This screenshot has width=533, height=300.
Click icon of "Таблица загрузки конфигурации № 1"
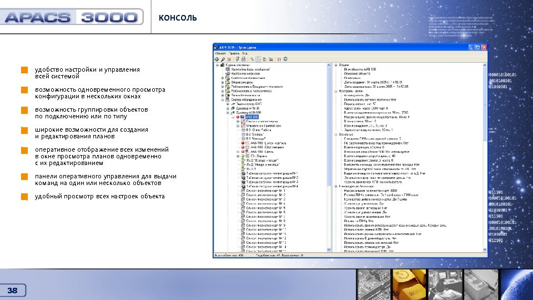pyautogui.click(x=243, y=173)
